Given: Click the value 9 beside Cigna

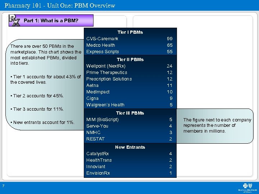Looking at the screenshot, I should (171, 98).
